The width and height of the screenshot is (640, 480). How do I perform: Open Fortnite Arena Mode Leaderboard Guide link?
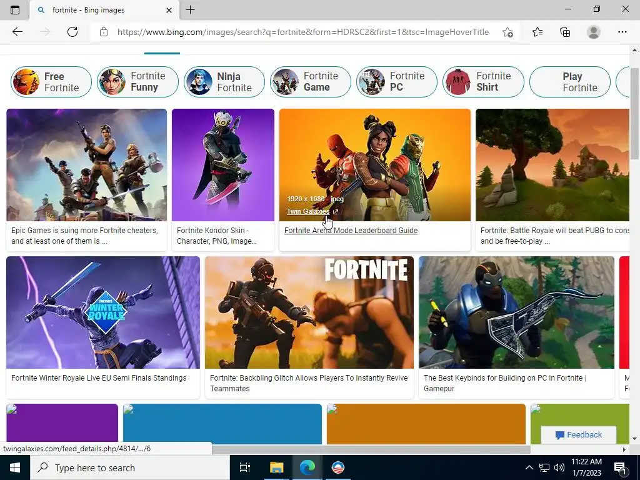pyautogui.click(x=351, y=230)
